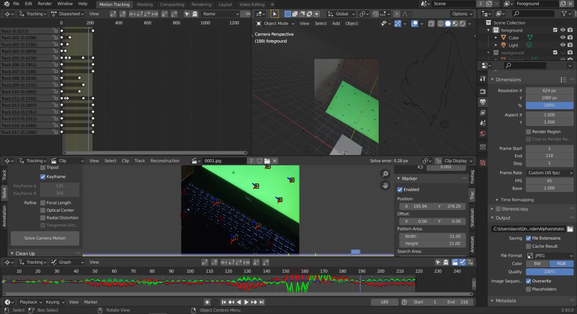Open File Format JPEG dropdown
577x314 pixels.
click(x=550, y=256)
